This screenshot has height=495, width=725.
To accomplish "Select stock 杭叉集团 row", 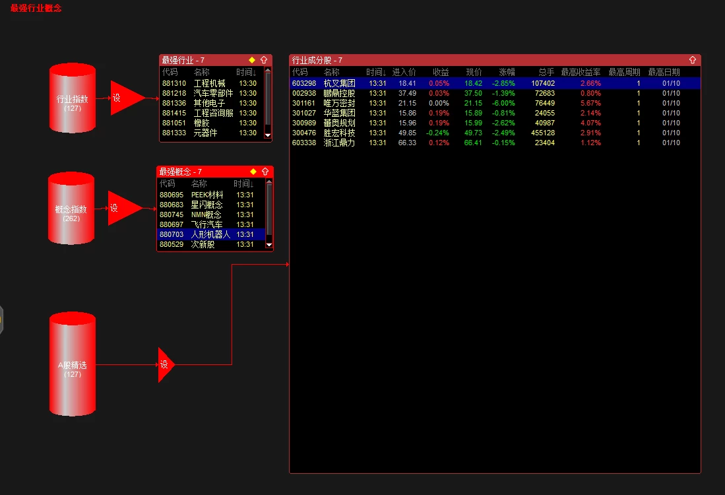I will (x=495, y=83).
